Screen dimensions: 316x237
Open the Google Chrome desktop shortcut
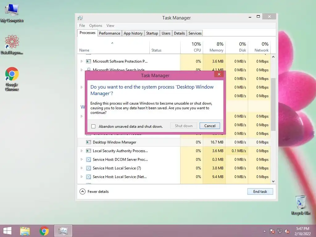pyautogui.click(x=12, y=79)
